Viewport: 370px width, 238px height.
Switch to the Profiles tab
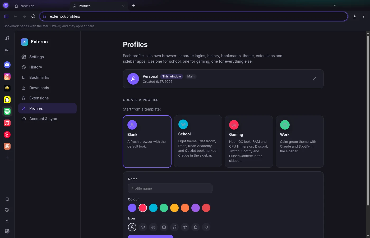point(99,6)
